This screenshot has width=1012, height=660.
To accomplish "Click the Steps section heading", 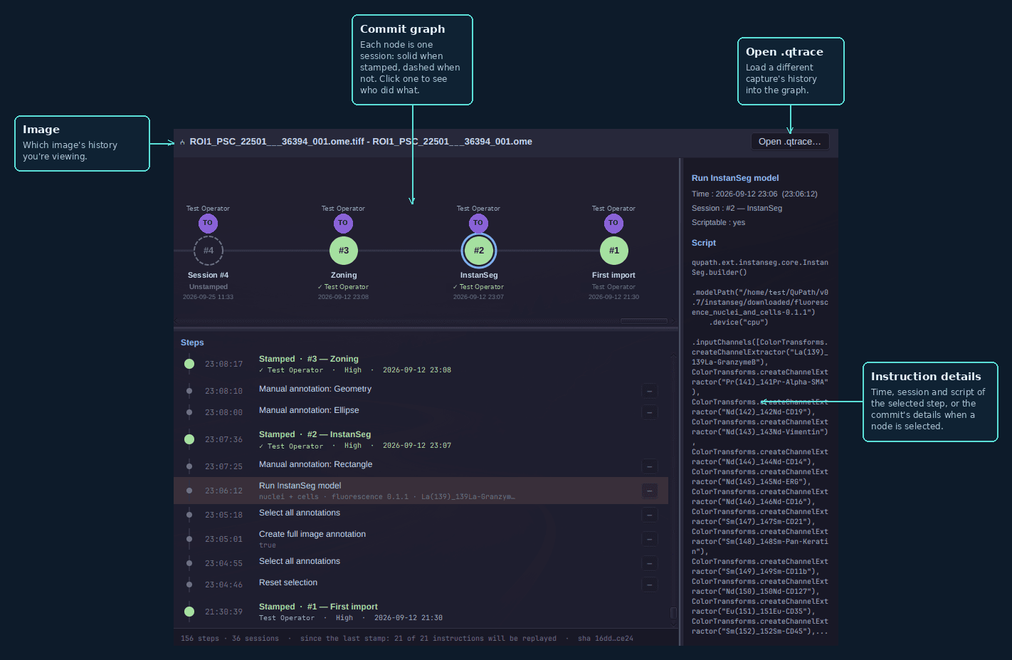I will [192, 342].
